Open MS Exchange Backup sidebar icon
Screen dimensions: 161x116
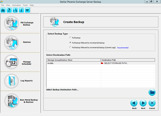(11, 23)
